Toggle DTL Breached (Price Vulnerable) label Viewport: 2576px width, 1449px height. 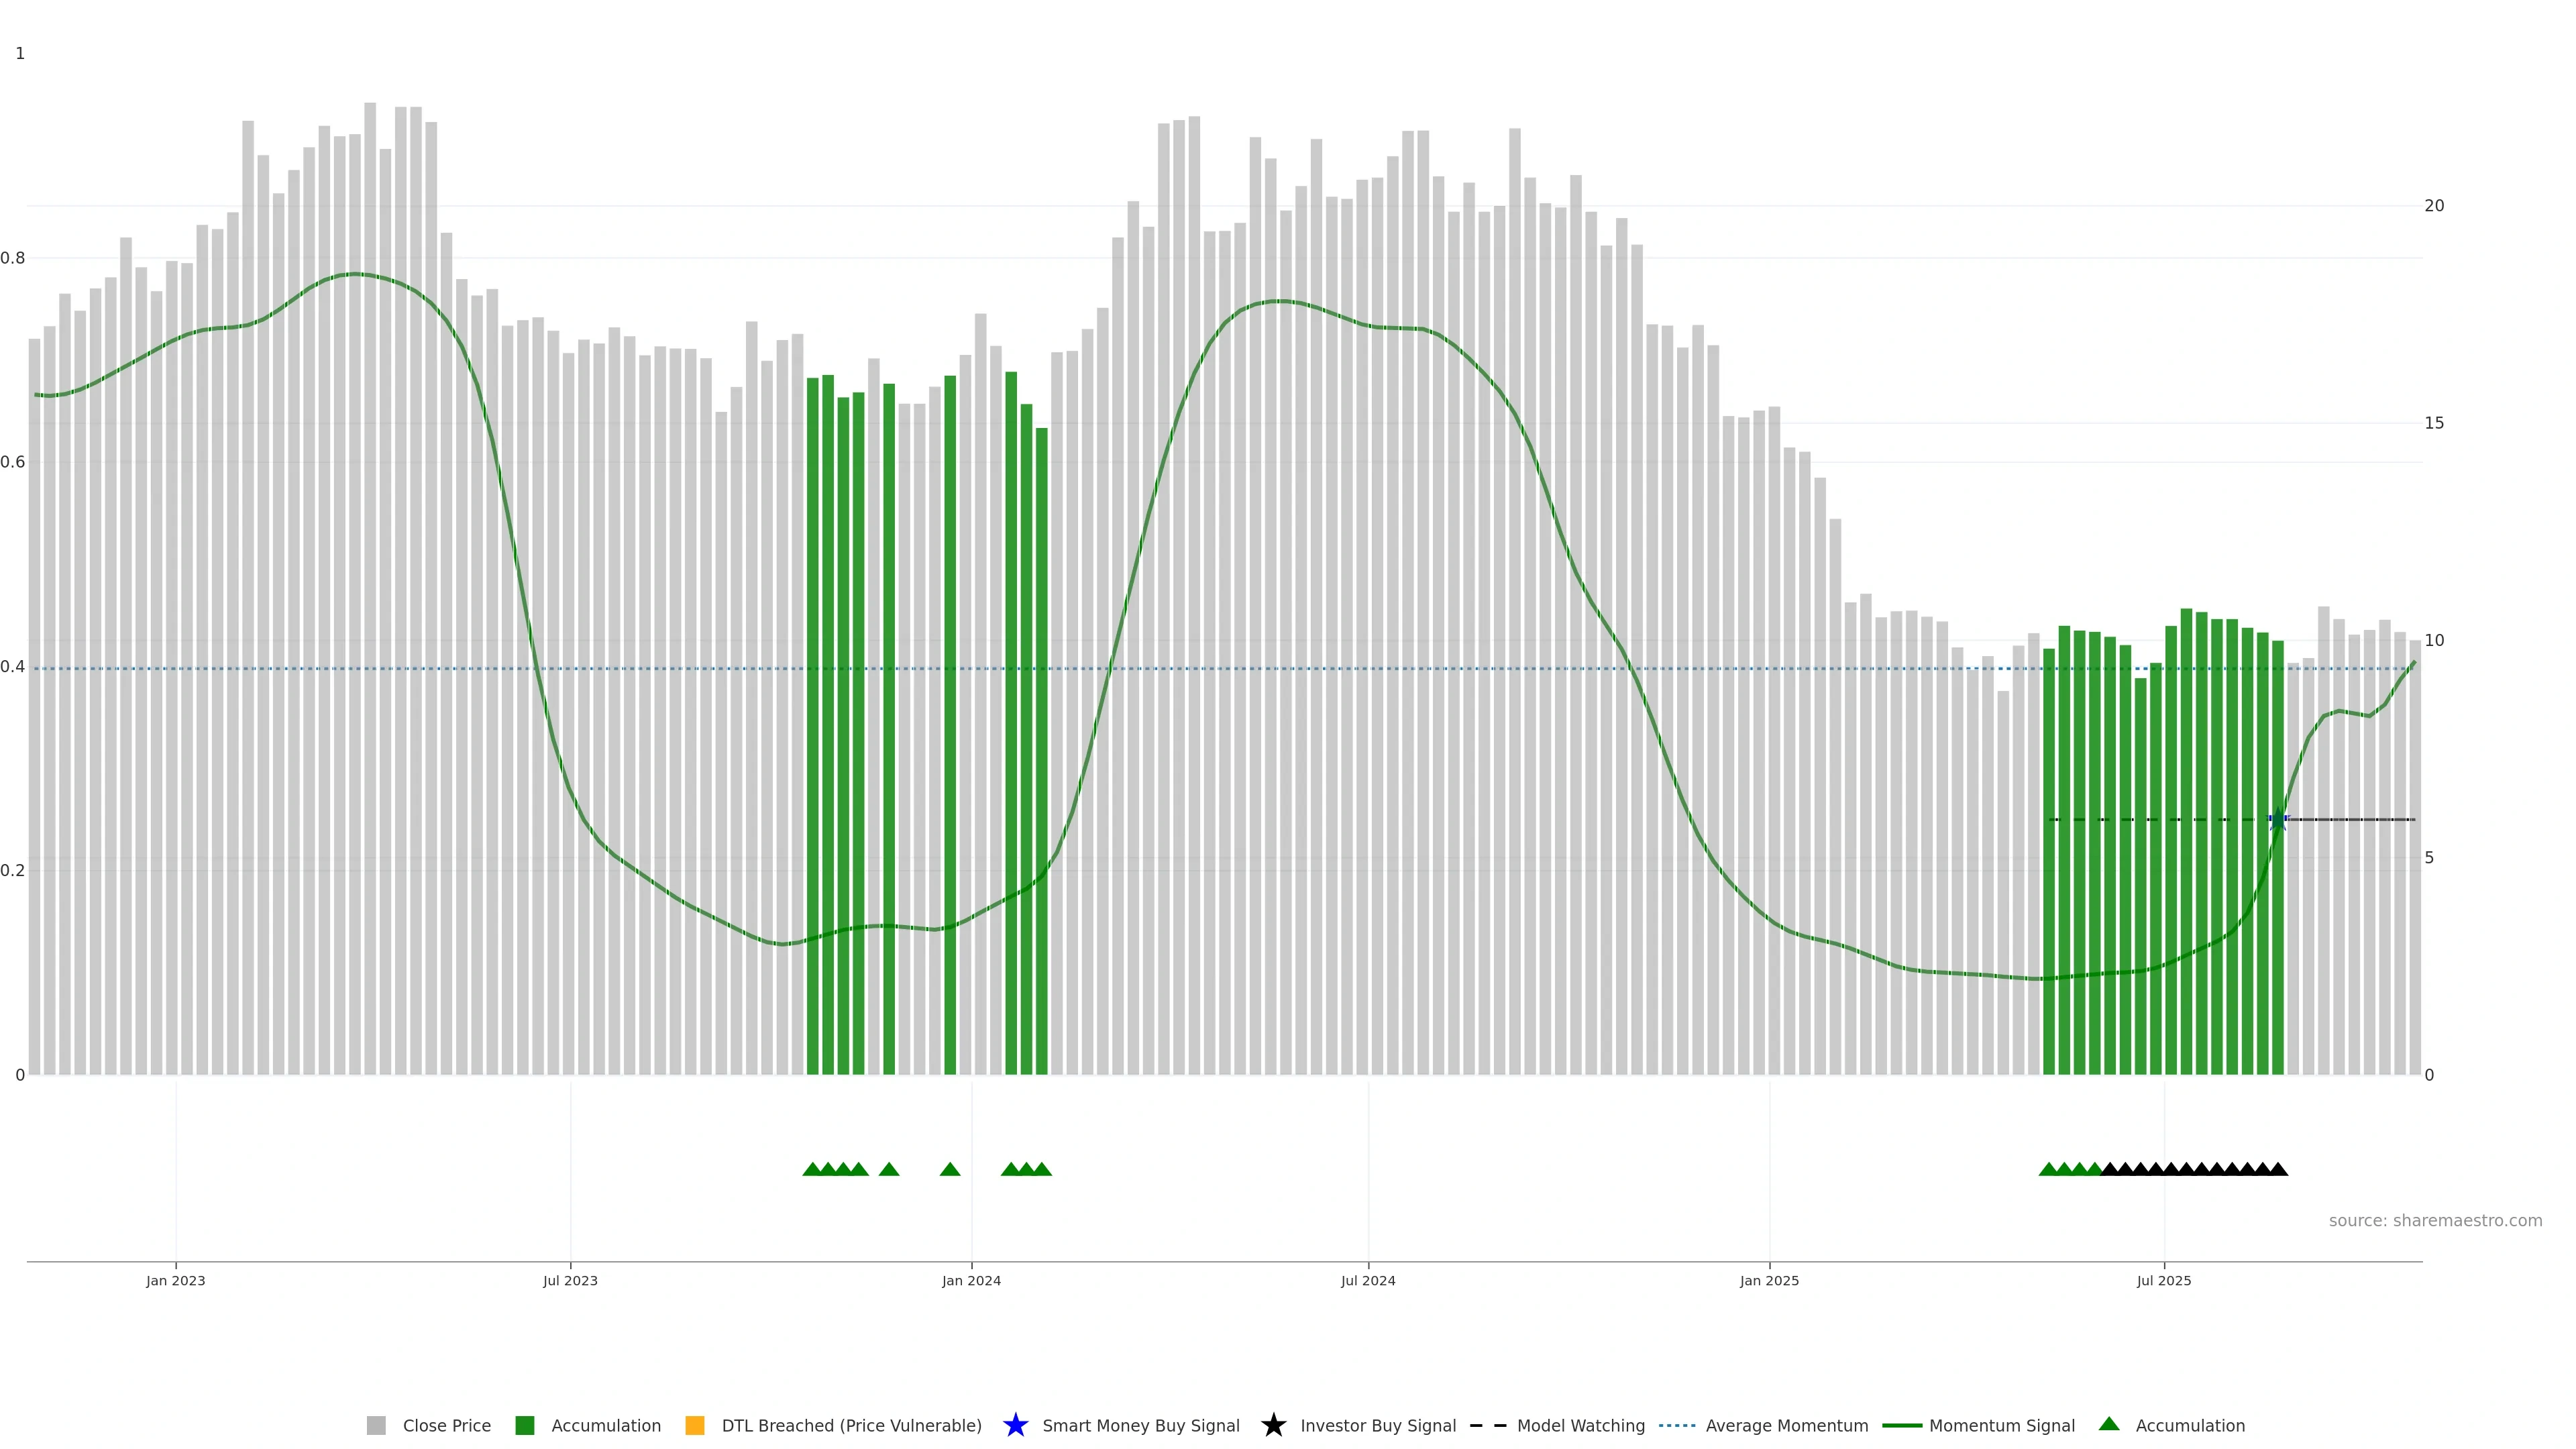click(x=851, y=1425)
